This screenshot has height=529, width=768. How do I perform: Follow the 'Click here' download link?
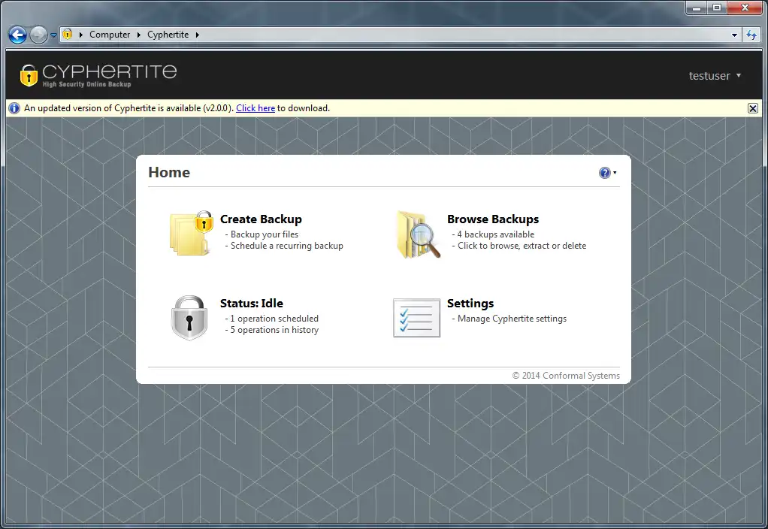[x=255, y=108]
